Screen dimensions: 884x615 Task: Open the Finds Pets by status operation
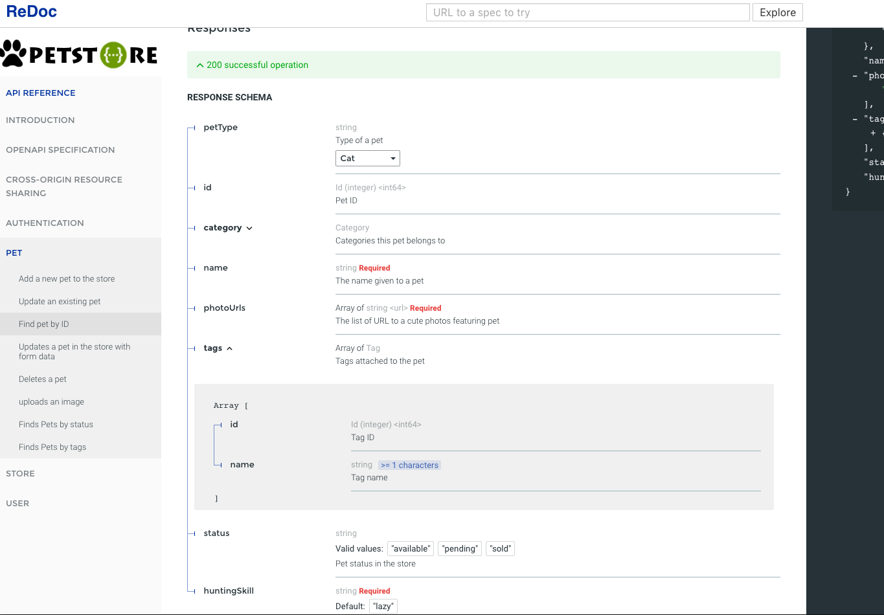56,425
